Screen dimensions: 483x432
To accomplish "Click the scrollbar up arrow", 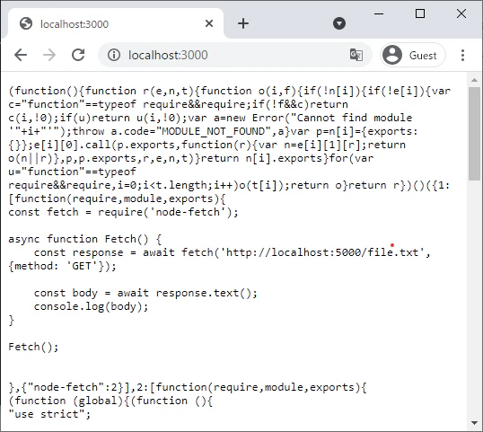I will (x=474, y=80).
